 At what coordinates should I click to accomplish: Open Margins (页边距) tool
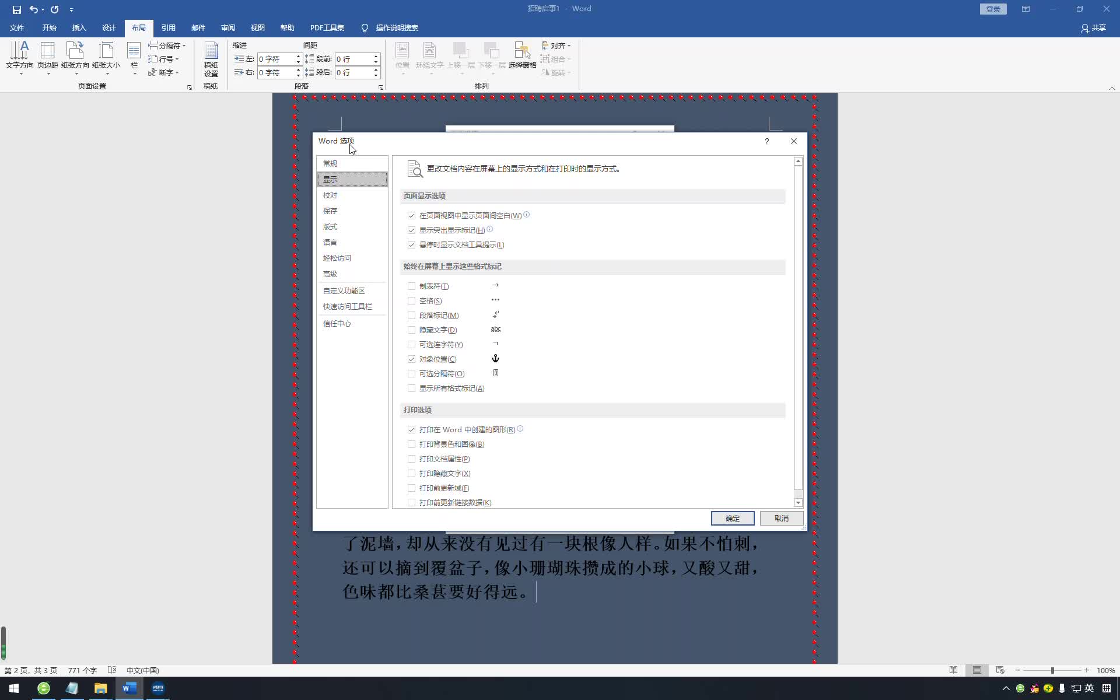pos(48,57)
